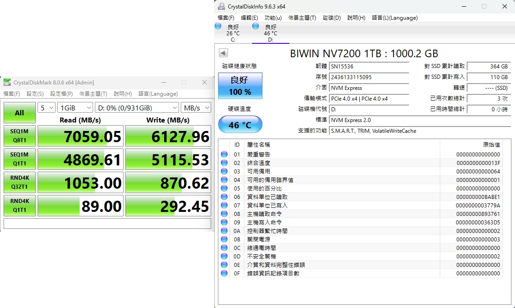
Task: Open the unit dropdown showing MB/s
Action: click(x=196, y=108)
